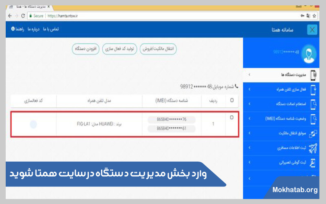The height and width of the screenshot is (204, 326).
Task: Open the سوابق انتقال مالکیت menu item
Action: 281,133
